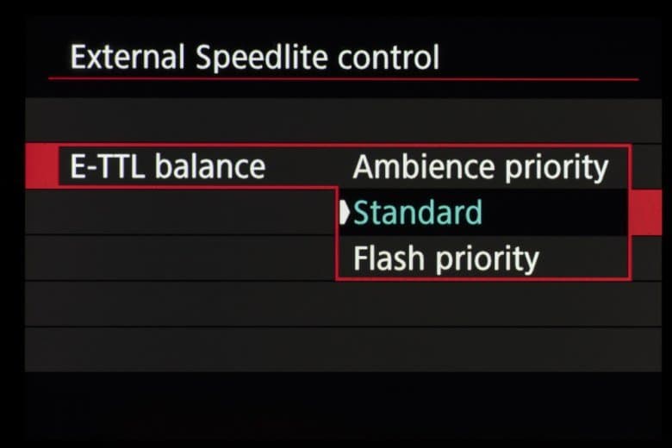Click red underline beneath the Speedlite title
This screenshot has height=448, width=672.
[343, 79]
